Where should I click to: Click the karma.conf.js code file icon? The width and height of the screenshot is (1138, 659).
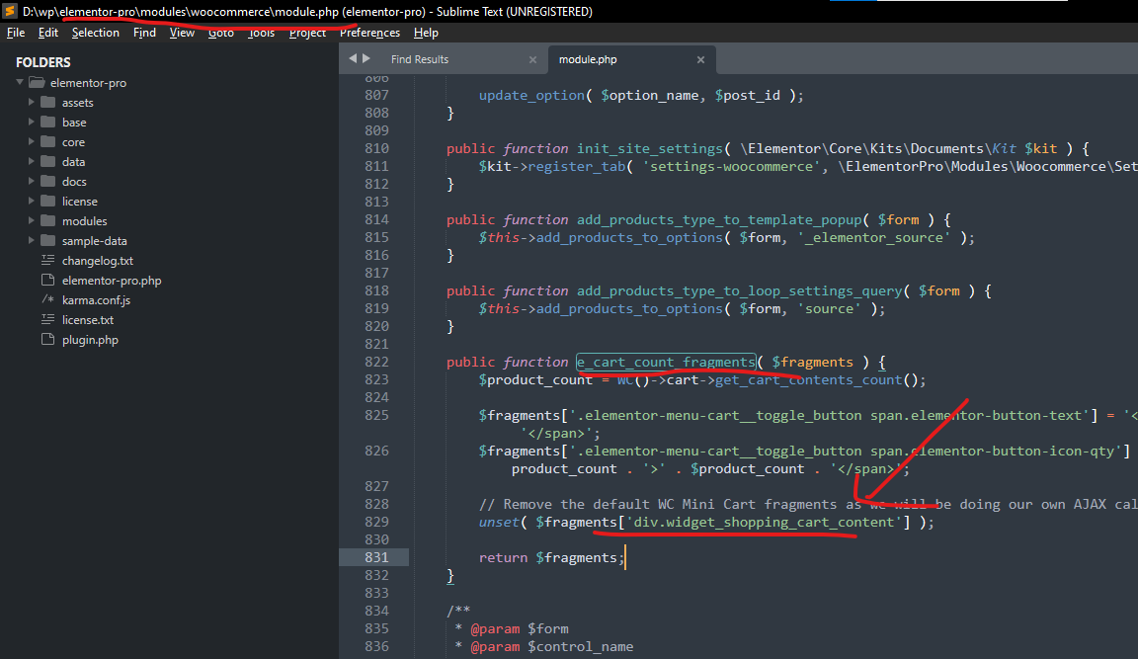(x=47, y=299)
